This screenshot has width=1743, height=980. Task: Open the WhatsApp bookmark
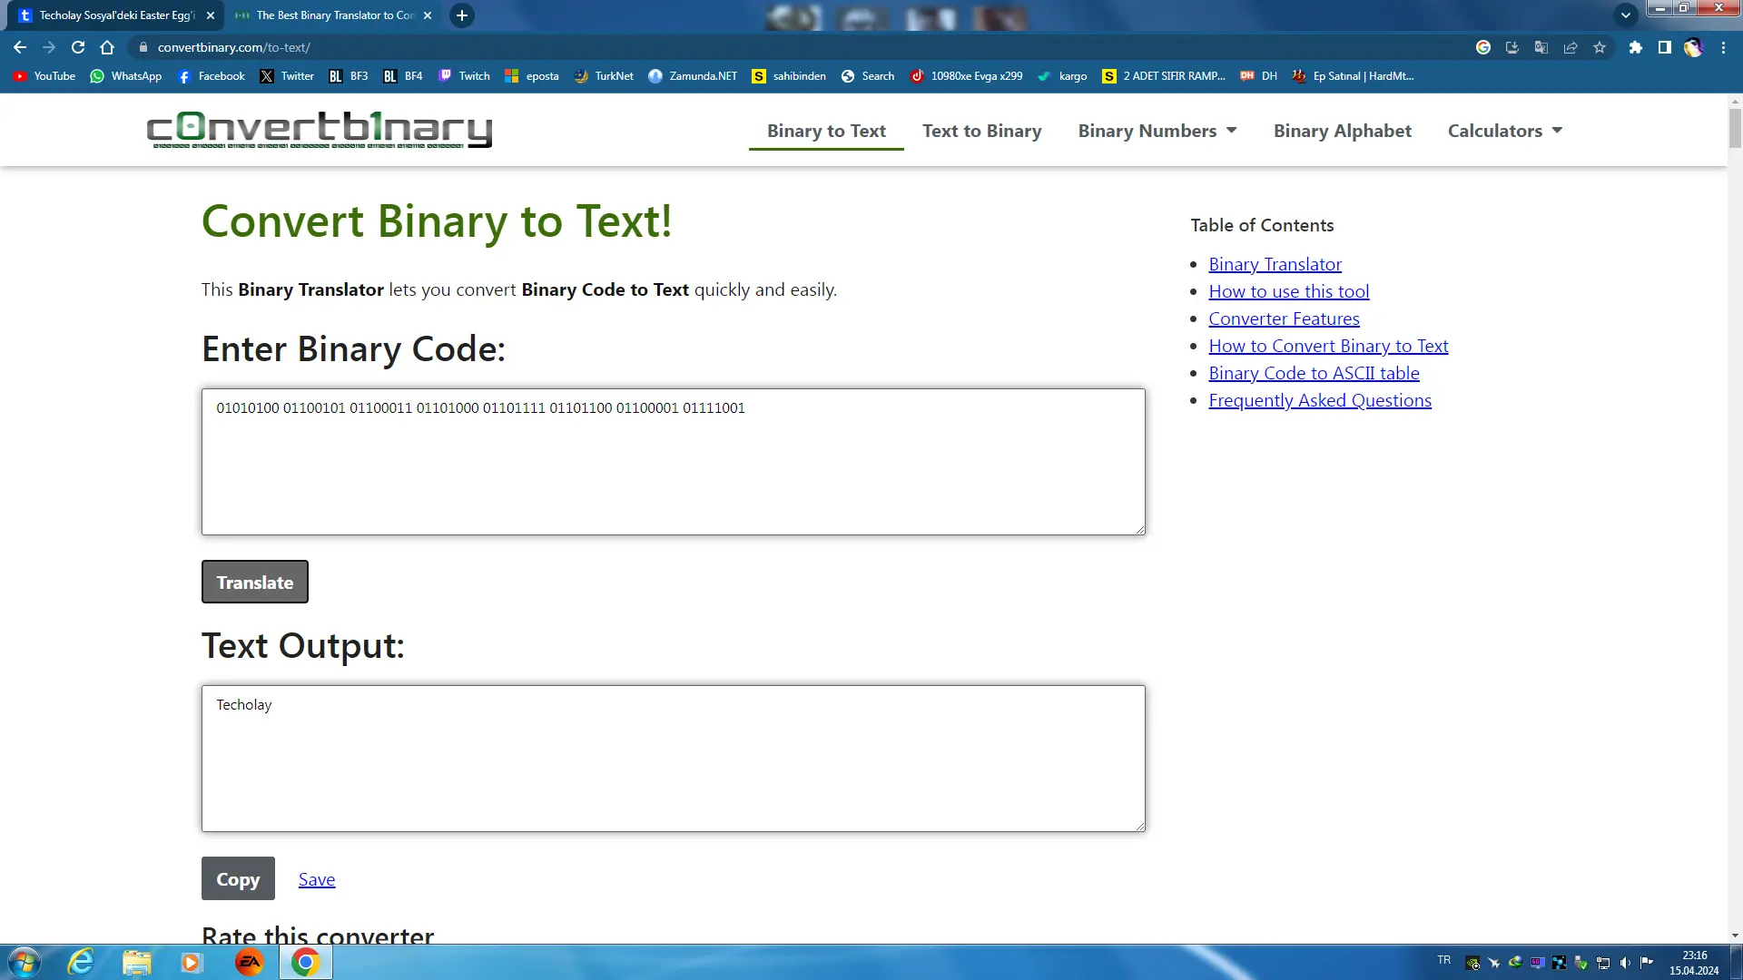point(126,76)
